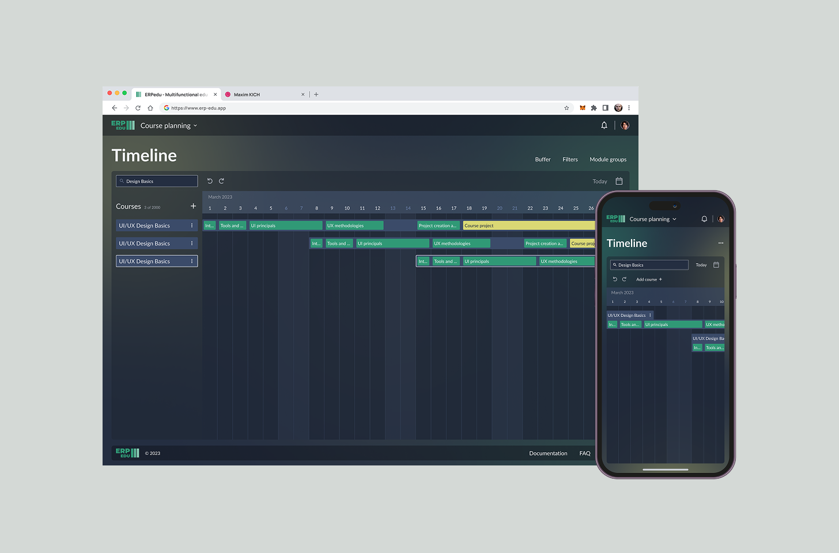
Task: Click the undo arrow above the timeline
Action: coord(210,181)
